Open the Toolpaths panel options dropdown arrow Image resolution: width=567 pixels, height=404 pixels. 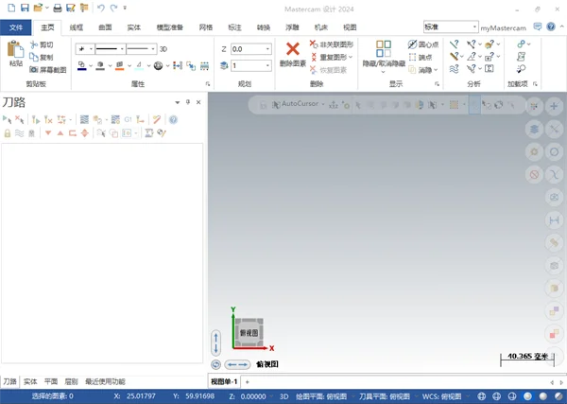point(178,102)
